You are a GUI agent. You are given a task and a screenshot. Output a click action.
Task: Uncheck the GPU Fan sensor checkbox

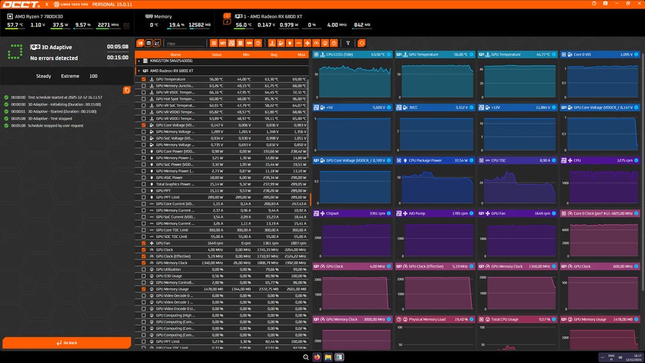point(144,243)
